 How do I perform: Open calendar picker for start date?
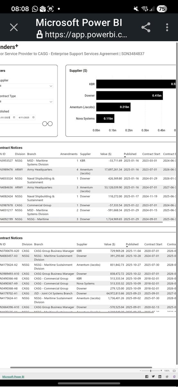point(14,117)
